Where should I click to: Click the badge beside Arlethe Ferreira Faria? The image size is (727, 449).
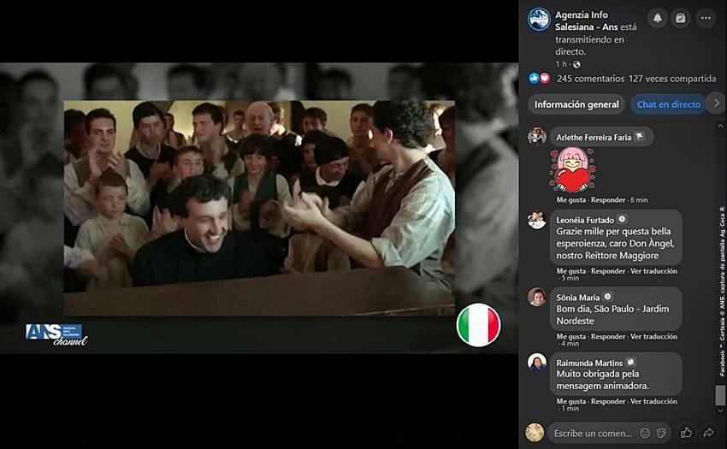click(640, 137)
